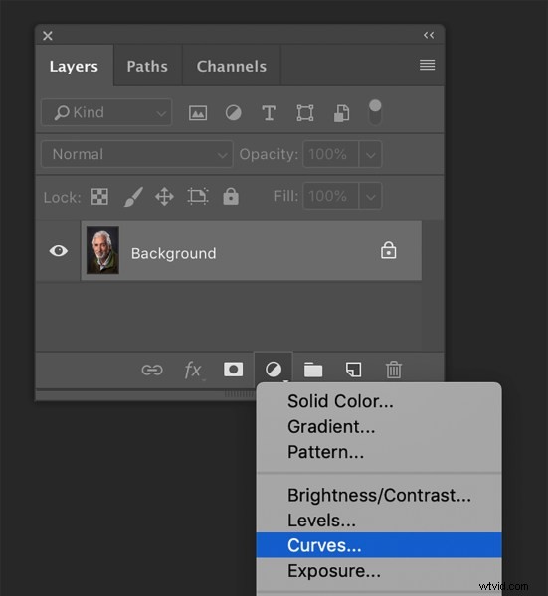
Task: Click the Lock all padlock icon
Action: tap(231, 196)
